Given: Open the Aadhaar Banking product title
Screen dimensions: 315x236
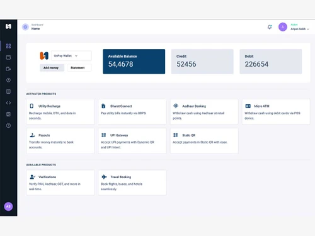Looking at the screenshot, I should coord(194,106).
